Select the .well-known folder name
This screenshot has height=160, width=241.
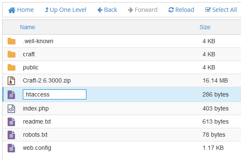tap(38, 41)
